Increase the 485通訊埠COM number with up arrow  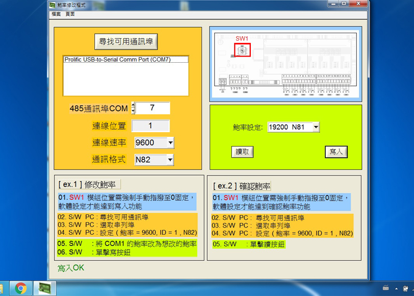click(x=133, y=105)
